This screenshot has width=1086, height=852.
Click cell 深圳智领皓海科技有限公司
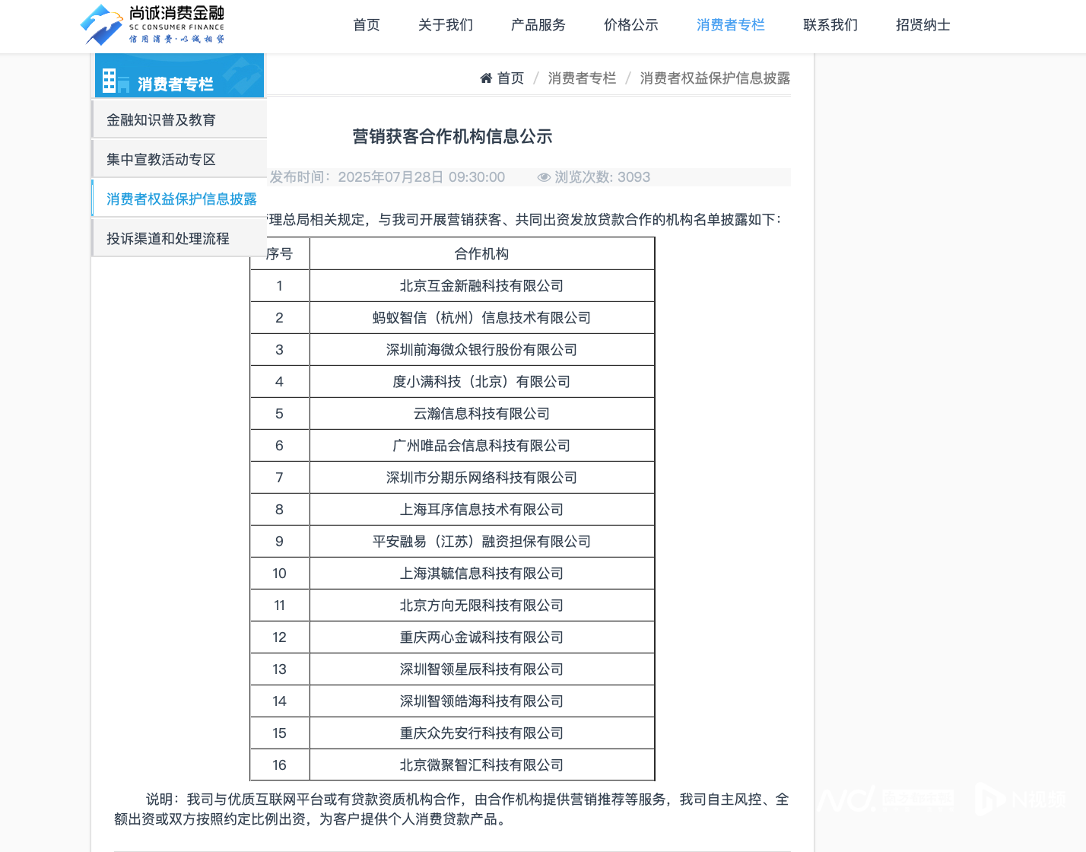(x=481, y=701)
